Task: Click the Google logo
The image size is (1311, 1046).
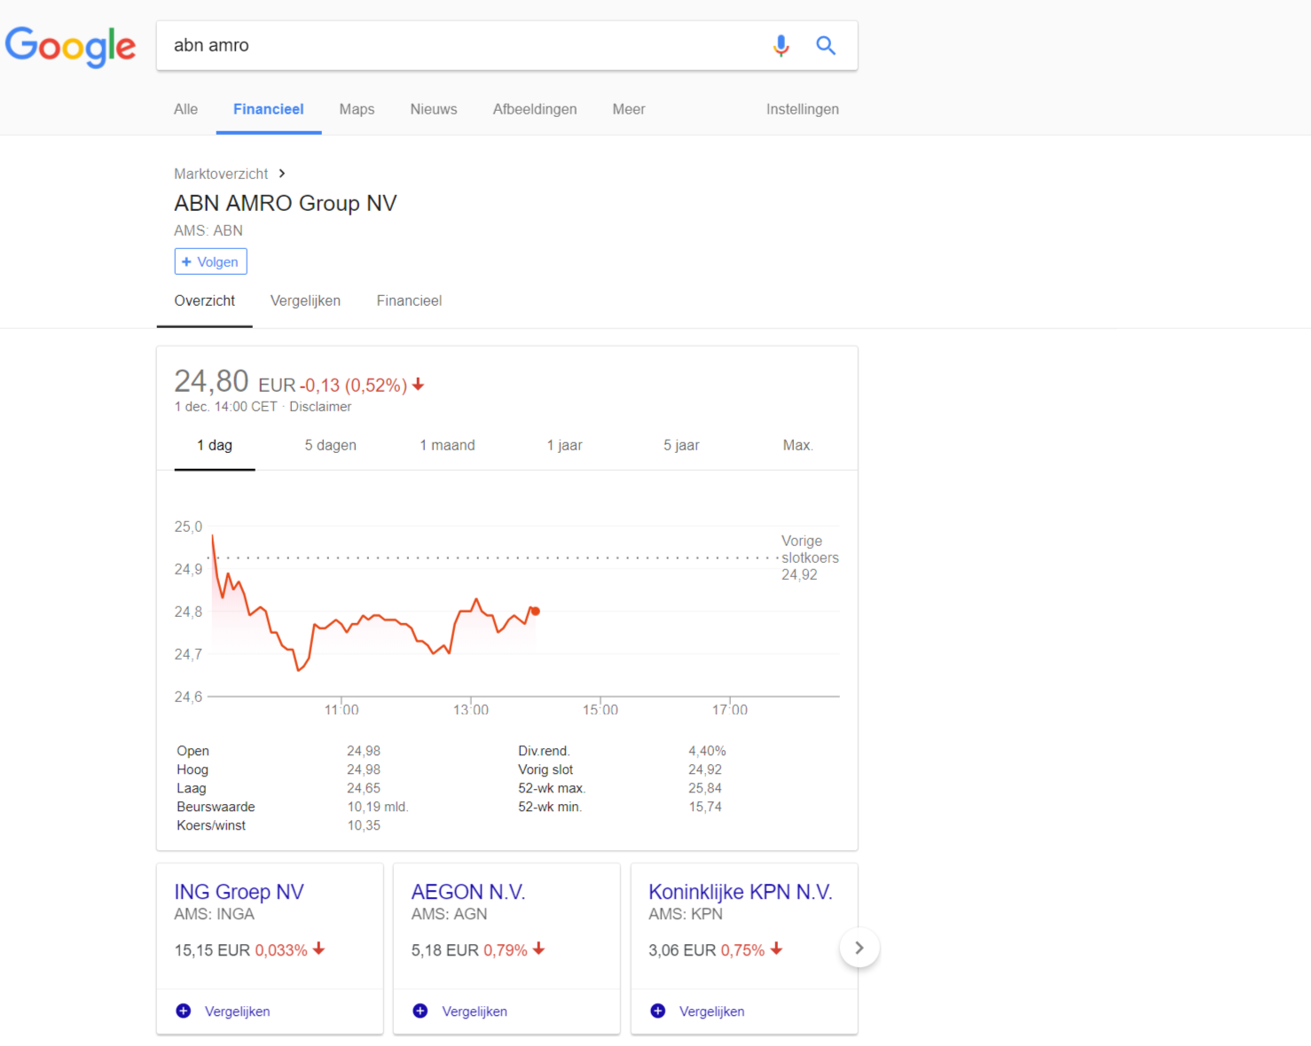Action: [x=71, y=46]
